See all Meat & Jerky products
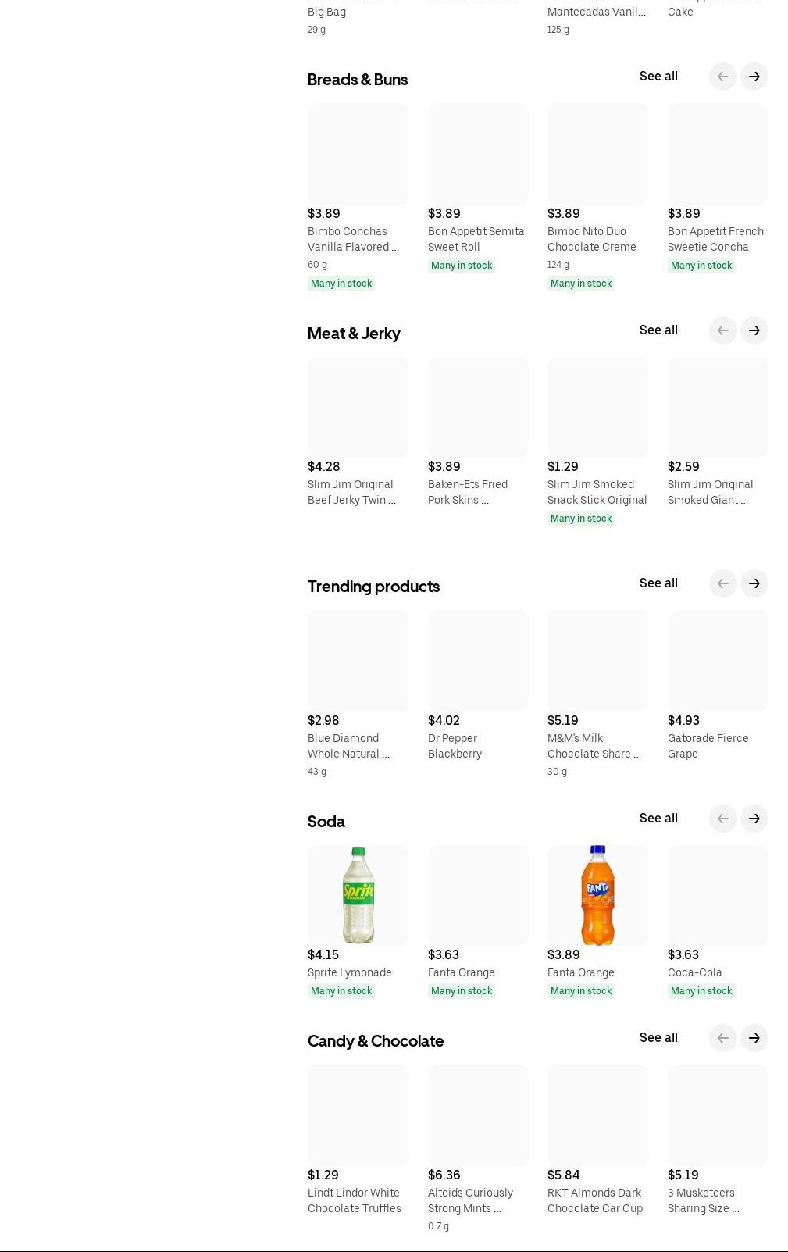788x1252 pixels. (658, 330)
